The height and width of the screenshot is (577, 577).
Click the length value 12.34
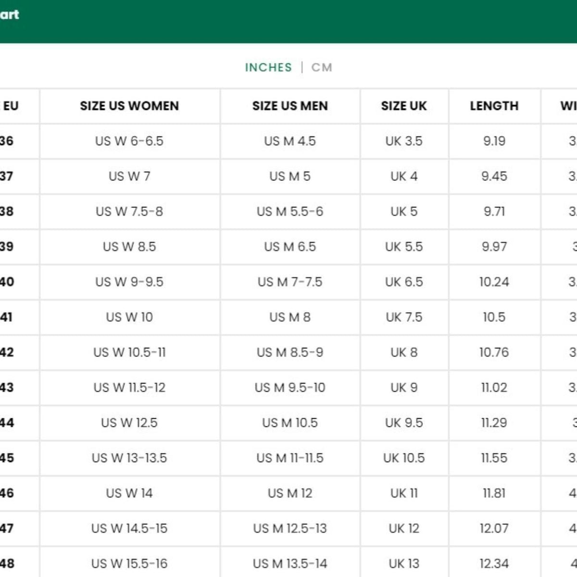point(494,564)
